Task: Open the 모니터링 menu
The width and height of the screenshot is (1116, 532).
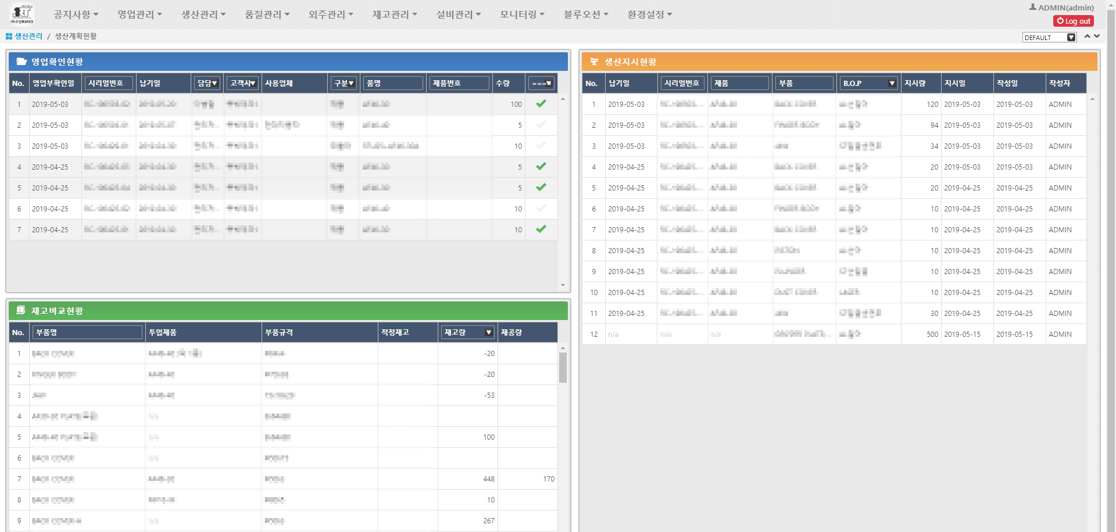Action: coord(521,15)
